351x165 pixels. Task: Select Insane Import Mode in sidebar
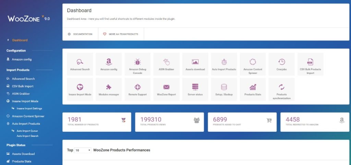click(25, 101)
